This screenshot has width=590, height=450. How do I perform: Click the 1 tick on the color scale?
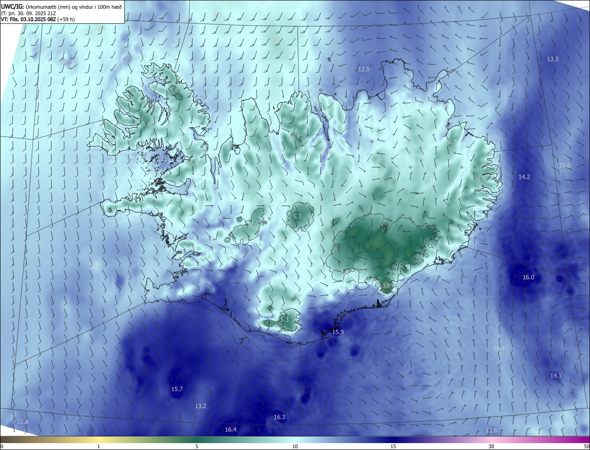[99, 446]
